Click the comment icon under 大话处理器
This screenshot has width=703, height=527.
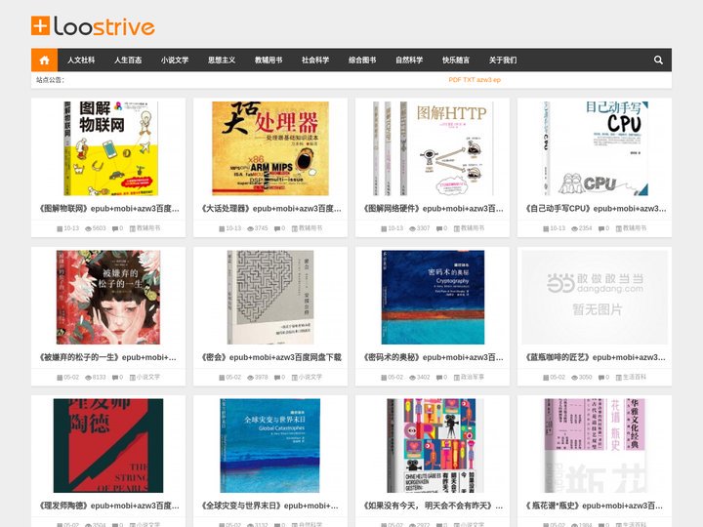pos(277,228)
